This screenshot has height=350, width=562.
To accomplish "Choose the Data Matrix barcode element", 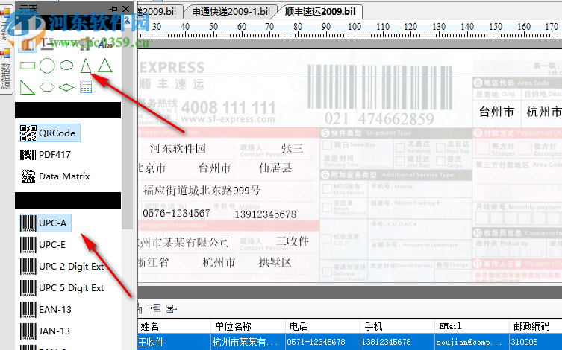I will point(54,176).
